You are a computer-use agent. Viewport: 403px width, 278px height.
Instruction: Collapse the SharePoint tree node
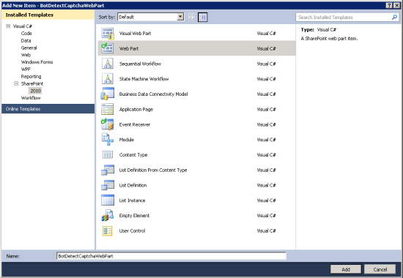tap(16, 83)
